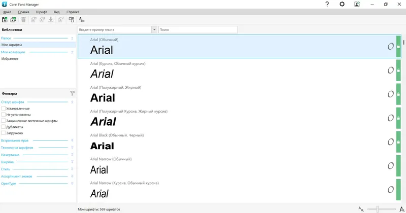The height and width of the screenshot is (213, 406).
Task: Click the 'Arial Narrow (Курсив, Обычный курсив)' label
Action: pyautogui.click(x=124, y=183)
